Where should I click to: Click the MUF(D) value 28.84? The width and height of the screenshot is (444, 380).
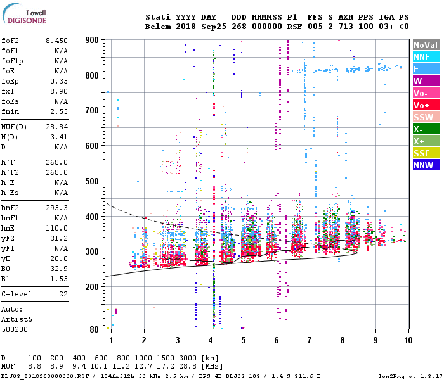click(x=56, y=127)
